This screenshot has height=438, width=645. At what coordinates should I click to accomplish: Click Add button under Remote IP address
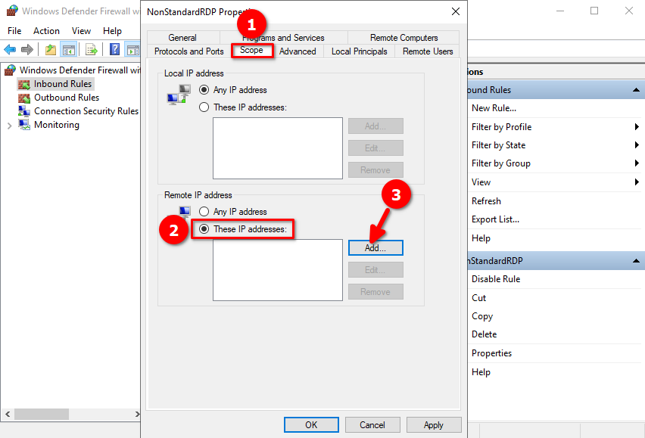pyautogui.click(x=375, y=248)
